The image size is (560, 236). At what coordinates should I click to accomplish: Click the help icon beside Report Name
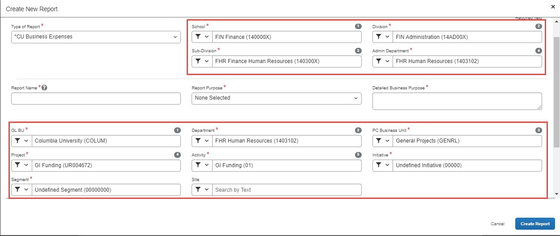(44, 88)
